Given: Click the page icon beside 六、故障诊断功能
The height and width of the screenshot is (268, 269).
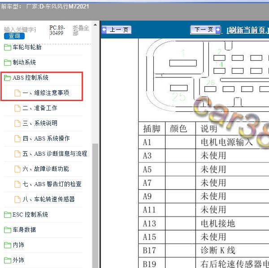Looking at the screenshot, I should click(x=17, y=169).
